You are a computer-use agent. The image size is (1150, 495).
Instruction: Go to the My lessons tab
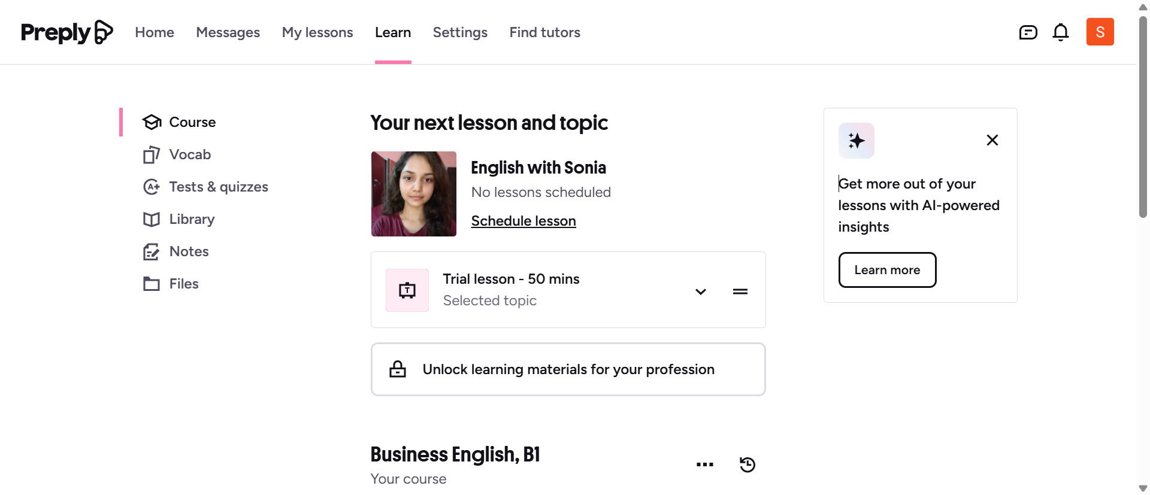pyautogui.click(x=317, y=32)
